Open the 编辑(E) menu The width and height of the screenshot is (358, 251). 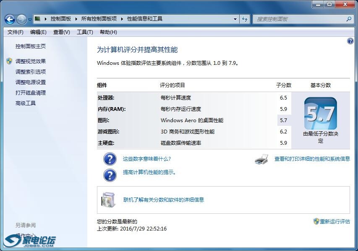38,32
